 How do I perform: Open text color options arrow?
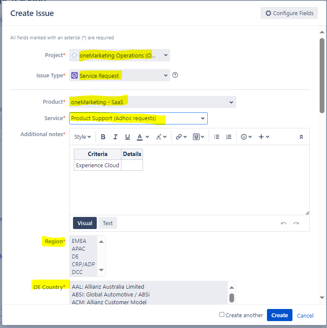pyautogui.click(x=147, y=137)
